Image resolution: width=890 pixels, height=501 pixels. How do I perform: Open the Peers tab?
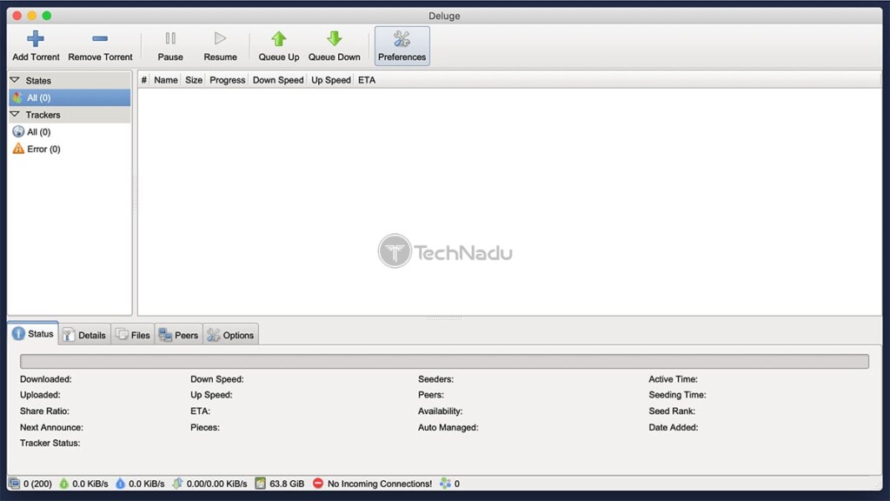pos(179,335)
